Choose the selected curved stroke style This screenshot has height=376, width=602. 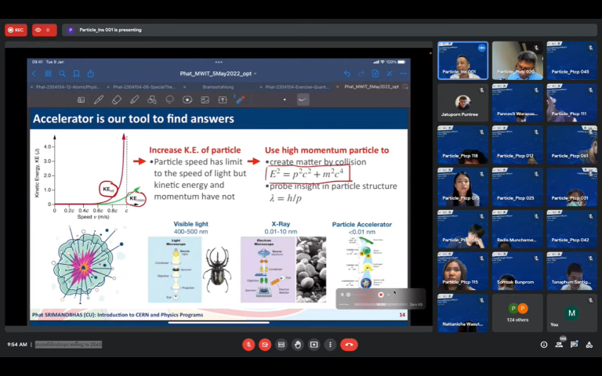pyautogui.click(x=303, y=99)
